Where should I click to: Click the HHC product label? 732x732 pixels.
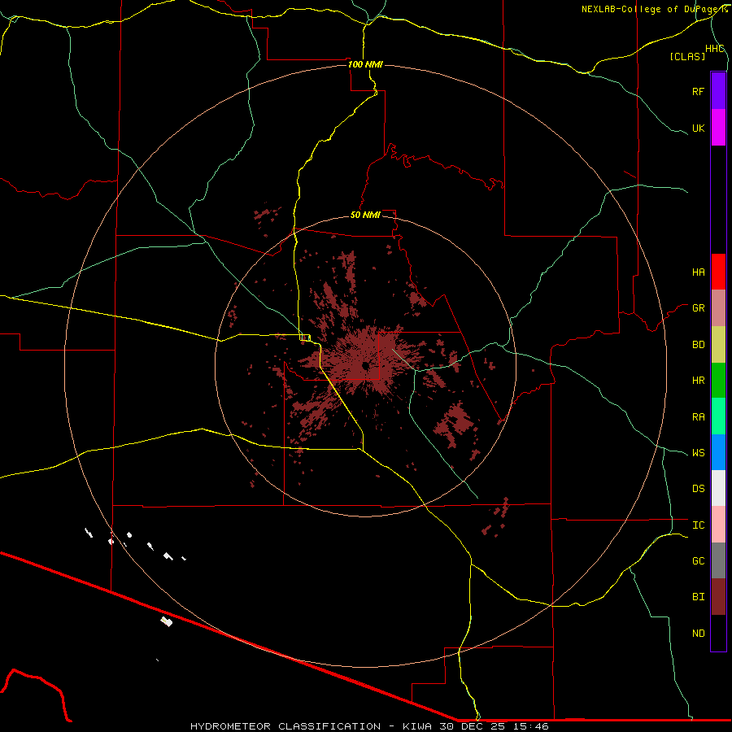(x=714, y=49)
